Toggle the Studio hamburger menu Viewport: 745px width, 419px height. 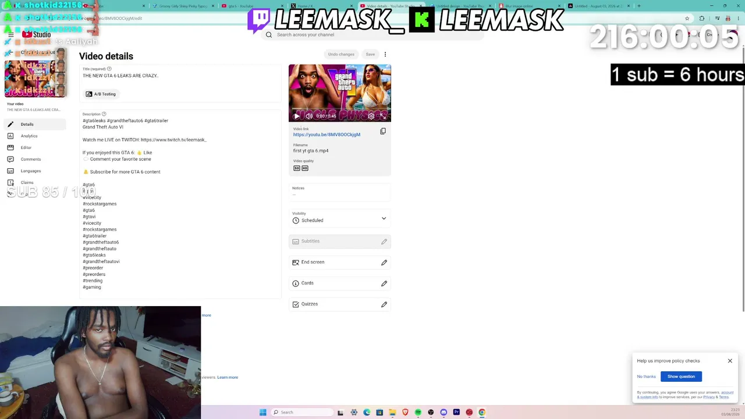10,34
